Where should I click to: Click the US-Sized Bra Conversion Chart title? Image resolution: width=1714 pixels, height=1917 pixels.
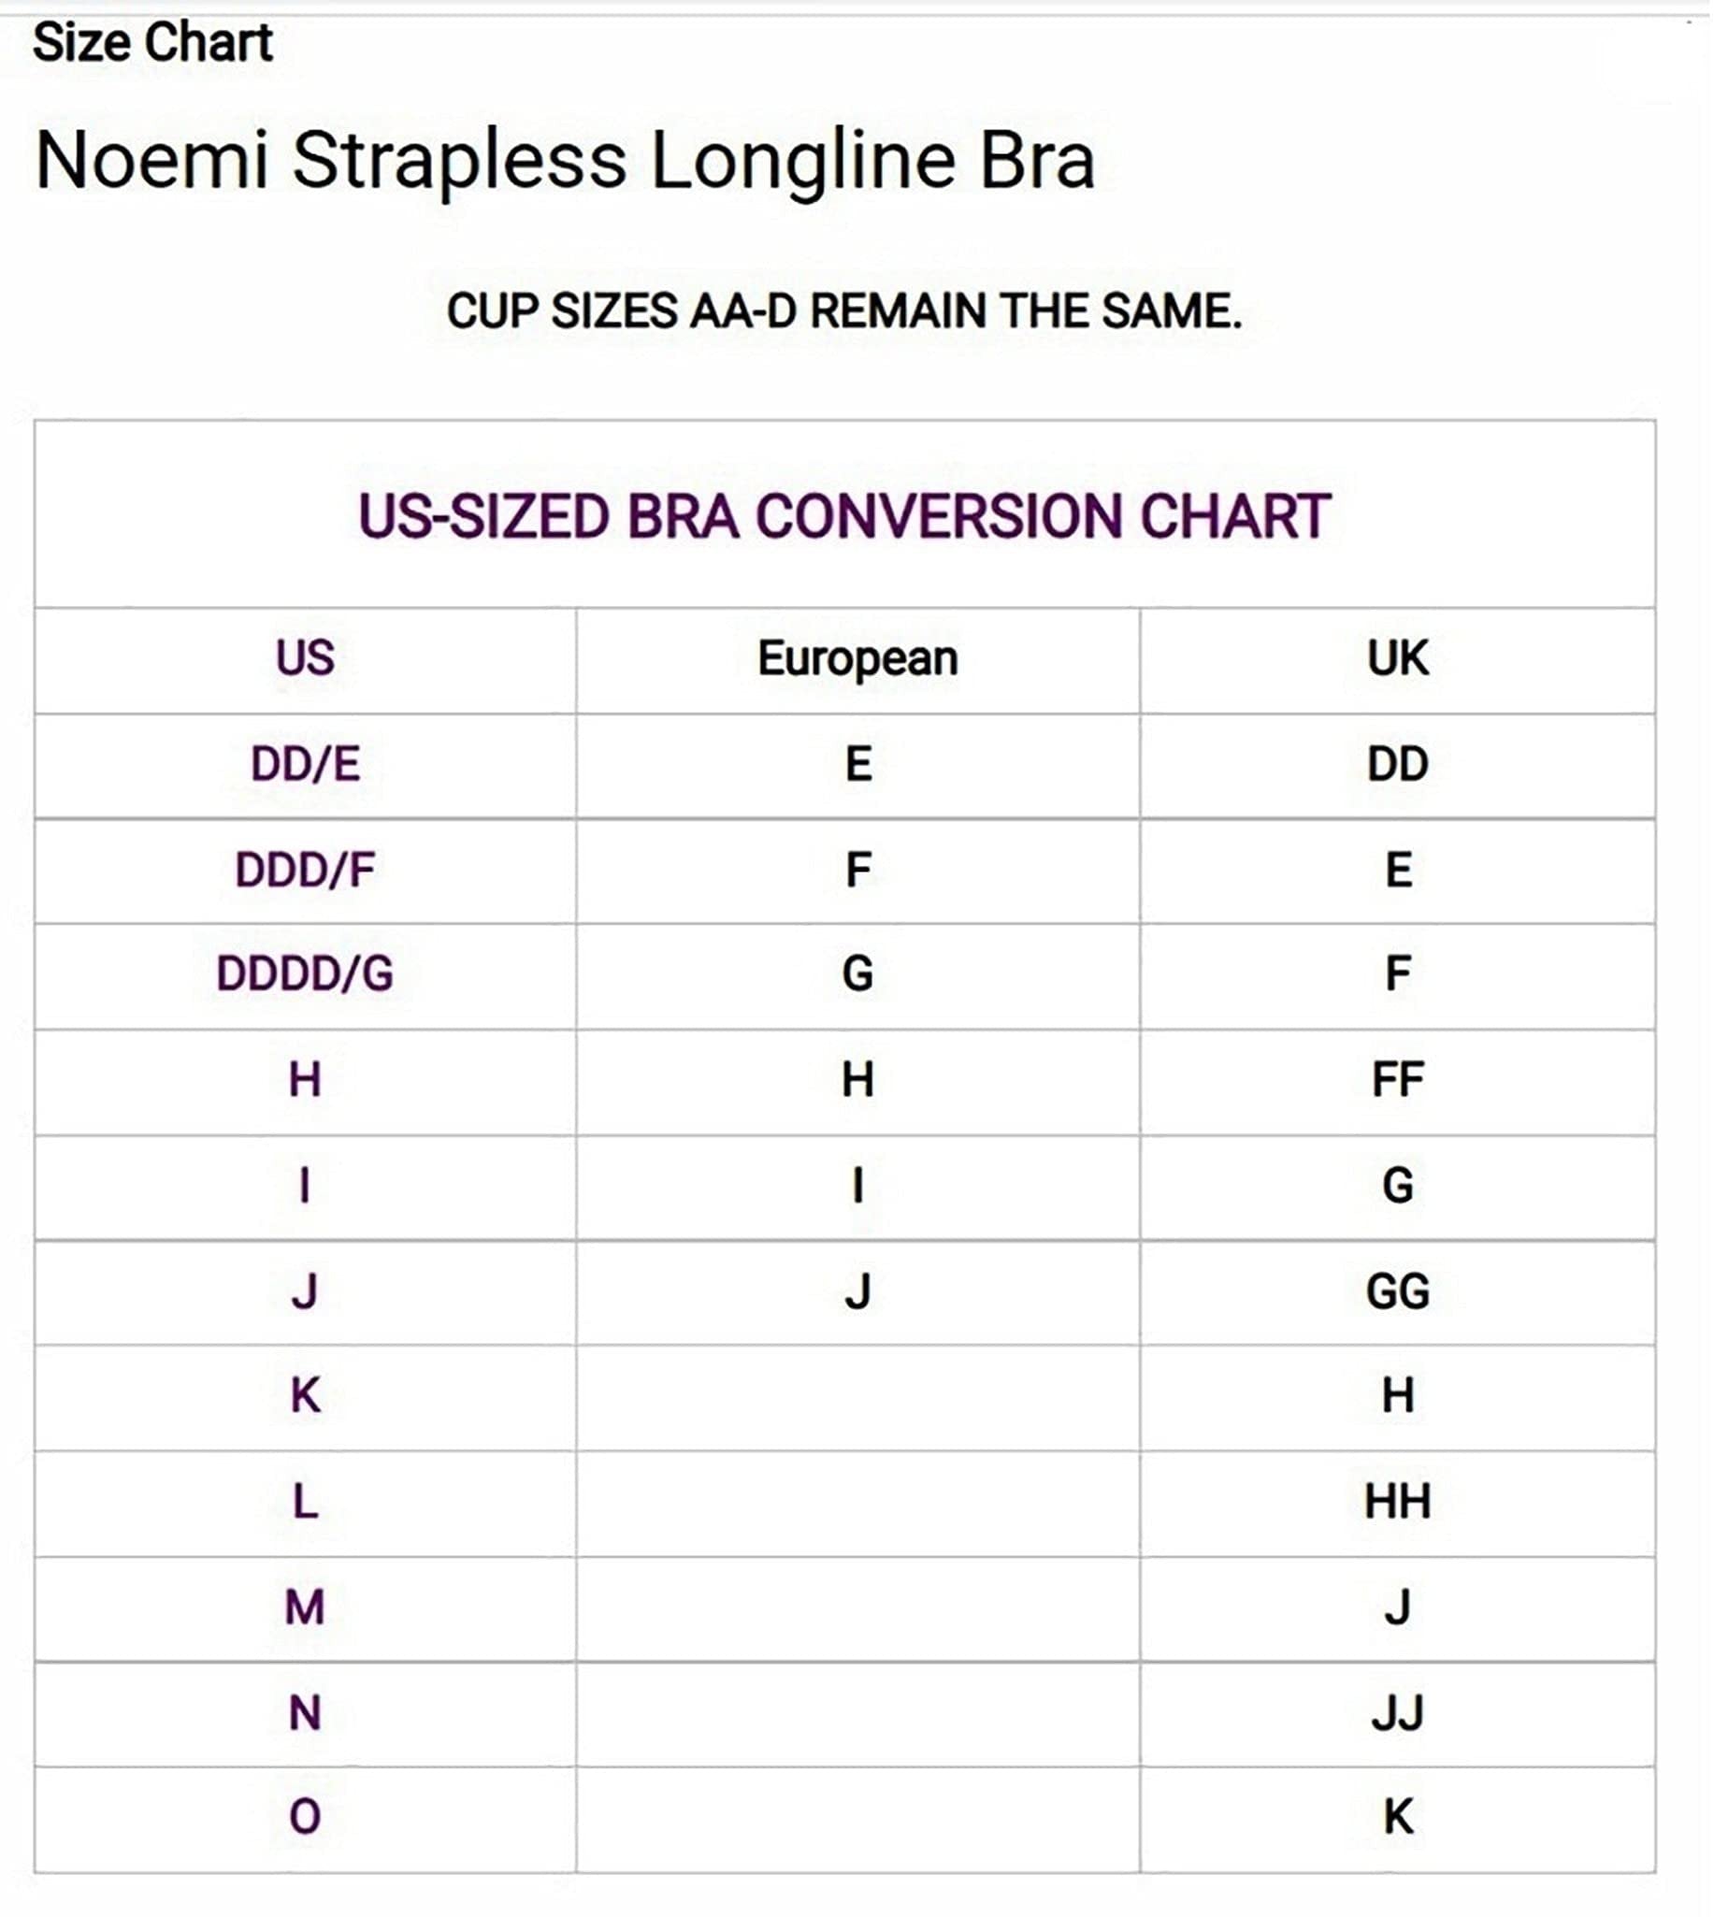844,516
